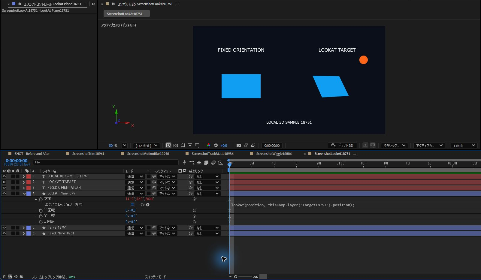Image resolution: width=481 pixels, height=280 pixels.
Task: Switch to the ScreenshotMotionBlur18948 tab
Action: pos(148,154)
